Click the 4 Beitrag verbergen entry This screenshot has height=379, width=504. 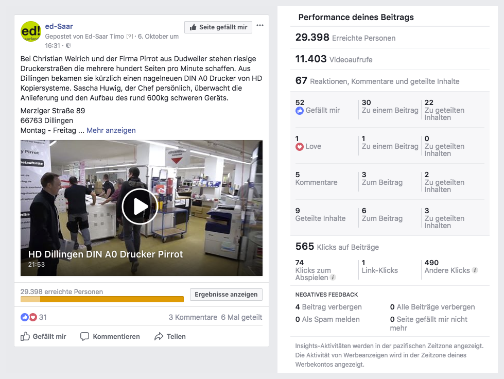[328, 307]
